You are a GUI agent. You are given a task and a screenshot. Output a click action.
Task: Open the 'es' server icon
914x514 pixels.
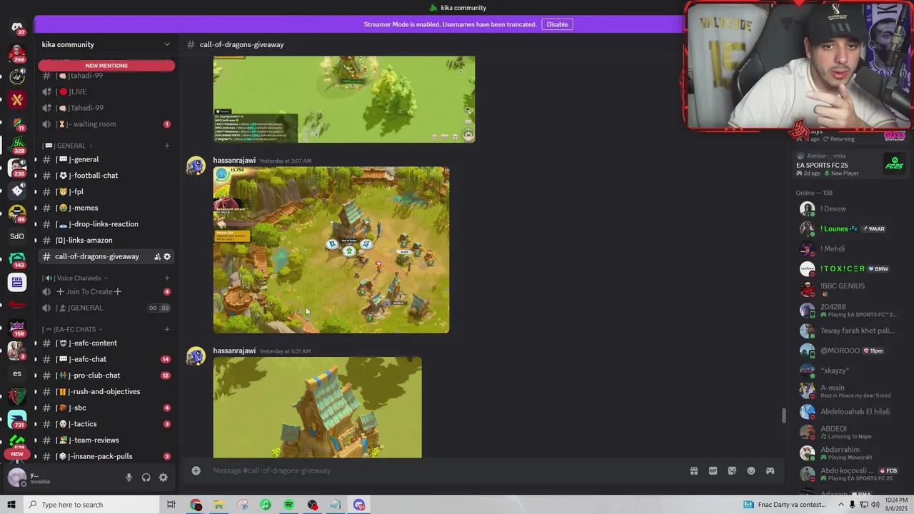tap(17, 373)
